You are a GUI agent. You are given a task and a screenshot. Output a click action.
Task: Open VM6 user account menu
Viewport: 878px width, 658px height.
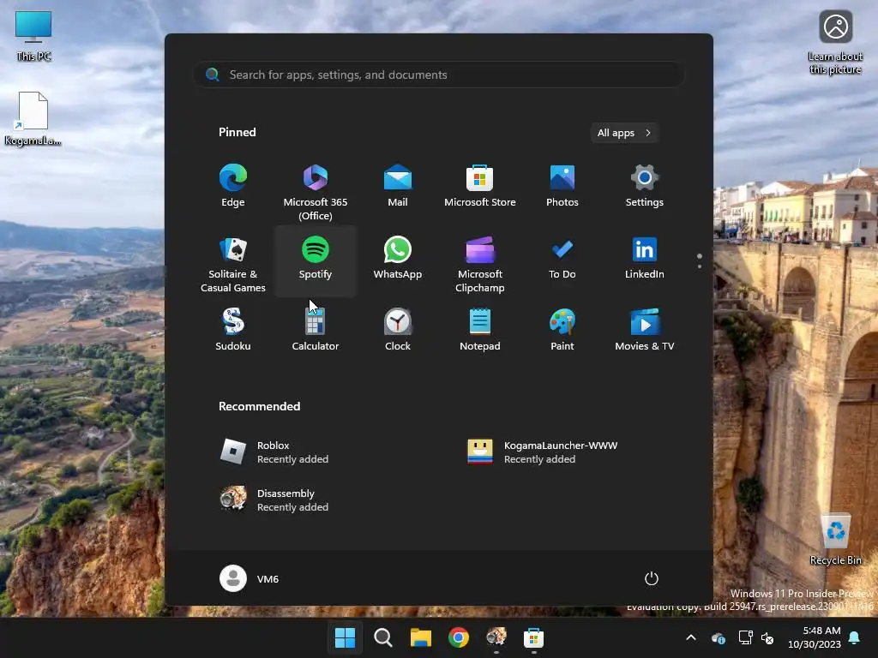(250, 578)
